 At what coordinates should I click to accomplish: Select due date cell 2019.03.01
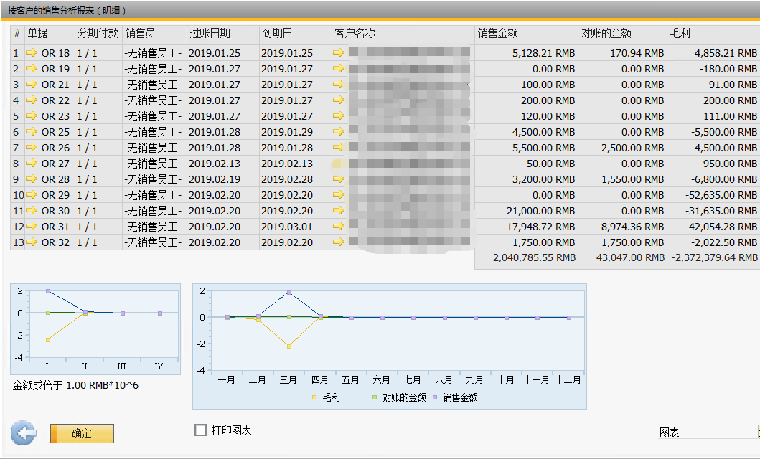click(x=296, y=227)
